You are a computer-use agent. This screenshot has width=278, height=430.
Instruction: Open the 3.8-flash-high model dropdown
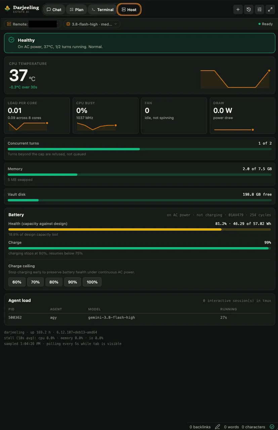tap(92, 24)
